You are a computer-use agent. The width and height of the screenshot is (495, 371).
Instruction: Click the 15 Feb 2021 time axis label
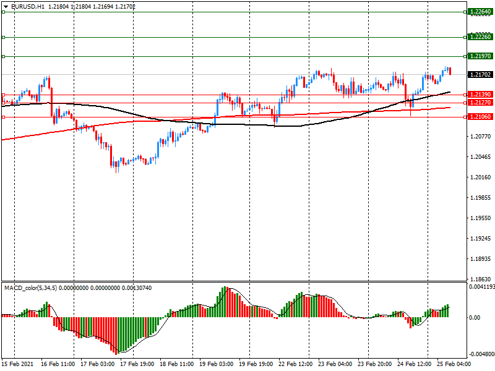17,364
